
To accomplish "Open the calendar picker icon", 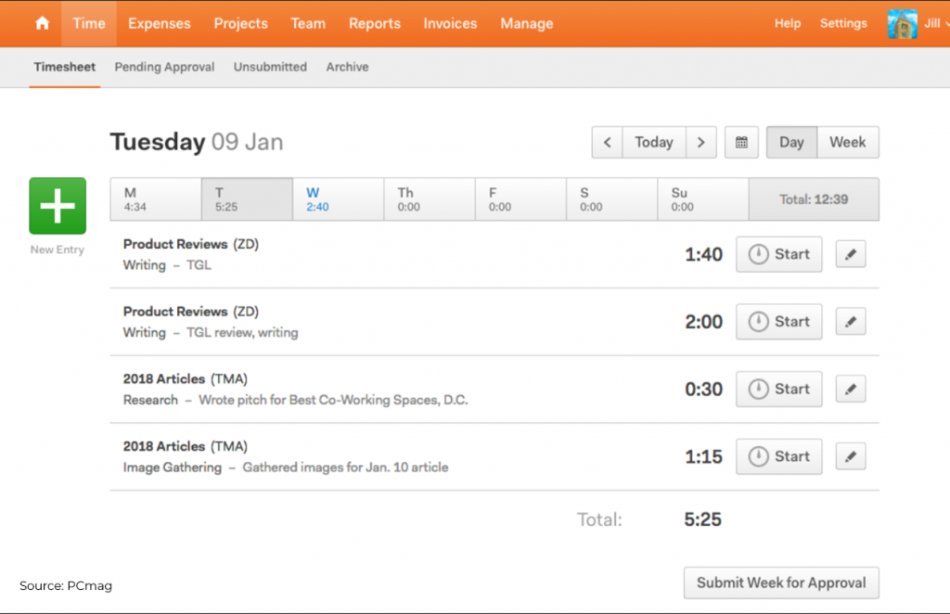I will 740,142.
